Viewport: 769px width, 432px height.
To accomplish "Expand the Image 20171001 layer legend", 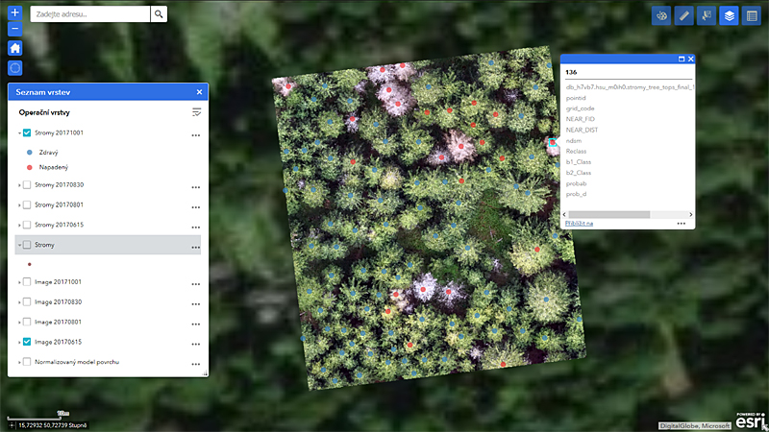I will (18, 282).
